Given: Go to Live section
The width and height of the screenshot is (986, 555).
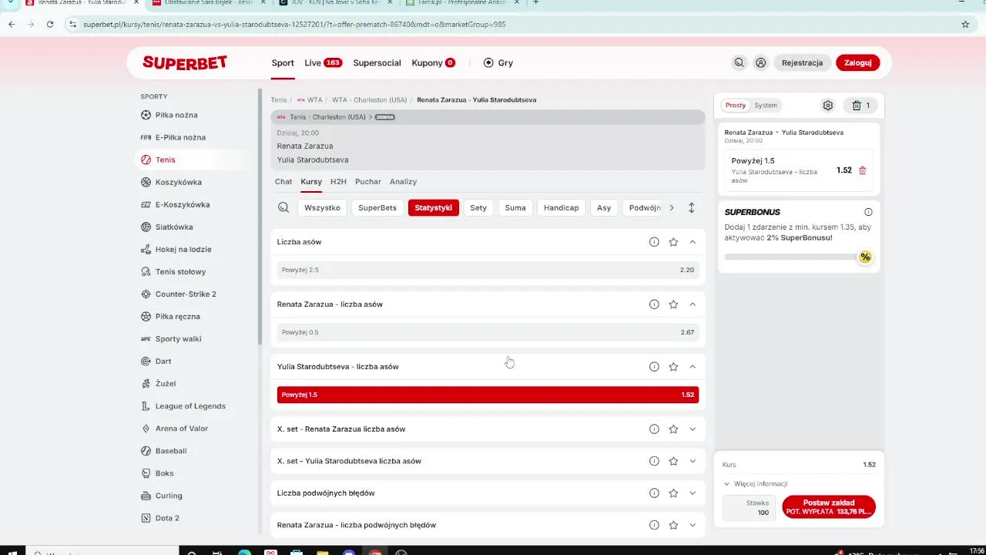Looking at the screenshot, I should tap(323, 62).
